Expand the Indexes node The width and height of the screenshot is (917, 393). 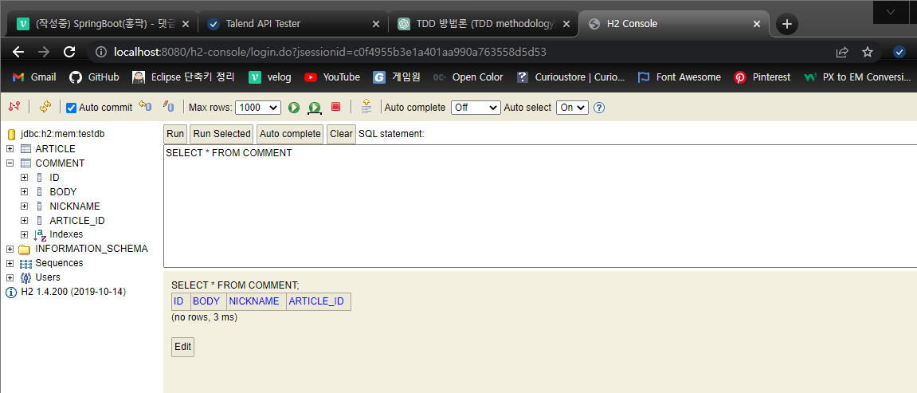(24, 234)
